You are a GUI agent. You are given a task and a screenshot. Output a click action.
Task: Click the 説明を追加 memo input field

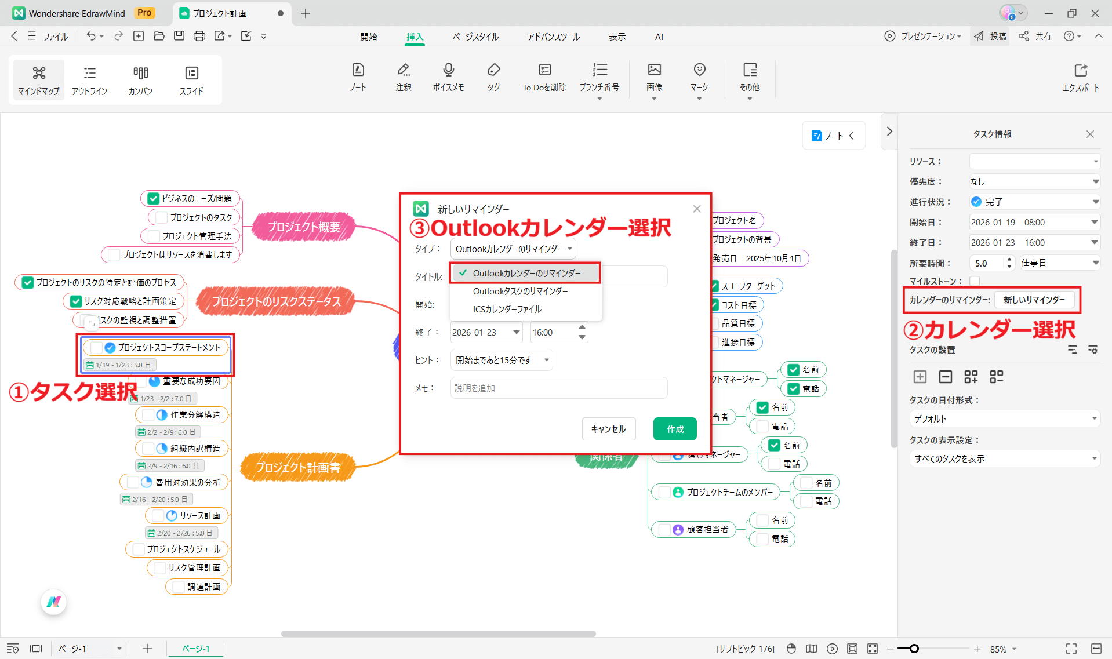click(558, 388)
